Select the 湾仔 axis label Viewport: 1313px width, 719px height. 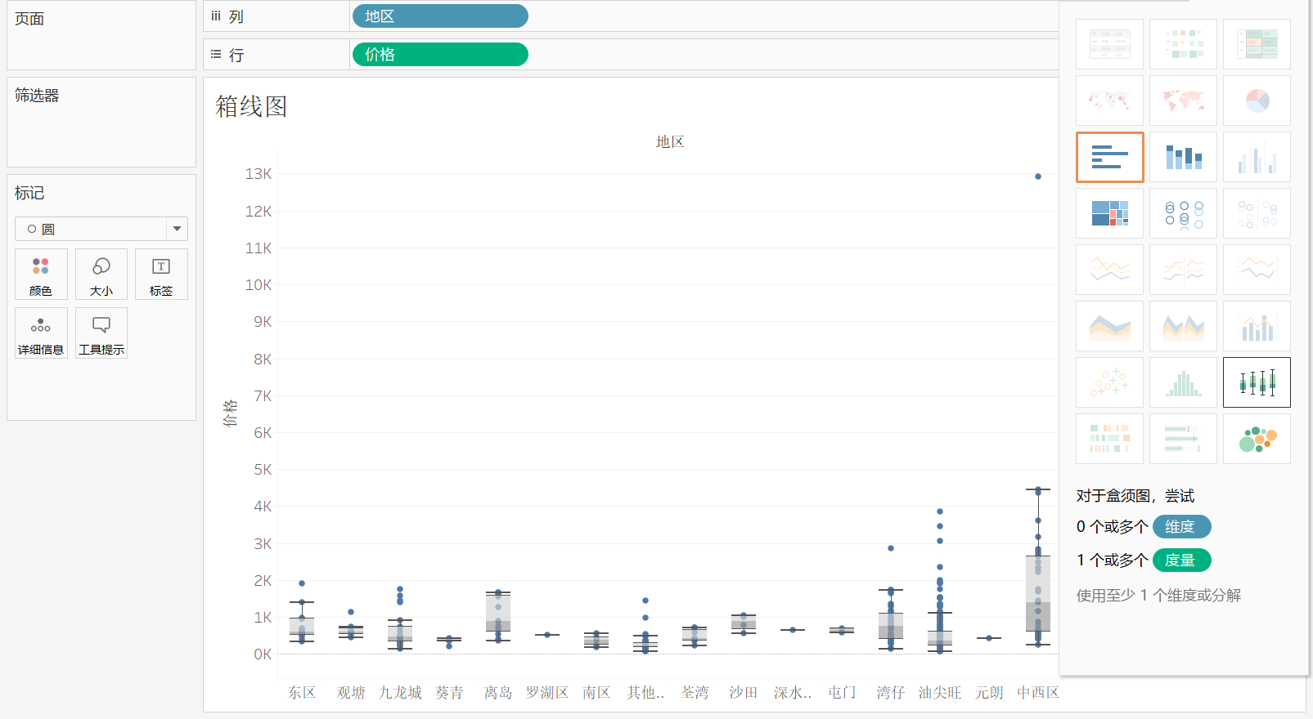click(x=891, y=693)
